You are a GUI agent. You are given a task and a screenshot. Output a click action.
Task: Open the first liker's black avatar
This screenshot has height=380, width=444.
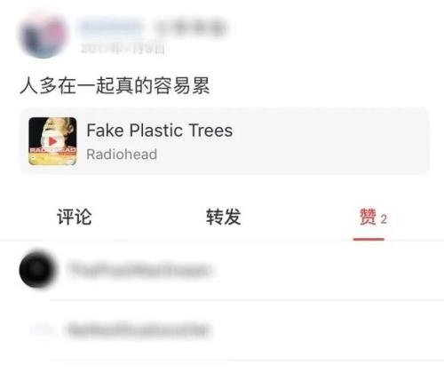[x=37, y=269]
